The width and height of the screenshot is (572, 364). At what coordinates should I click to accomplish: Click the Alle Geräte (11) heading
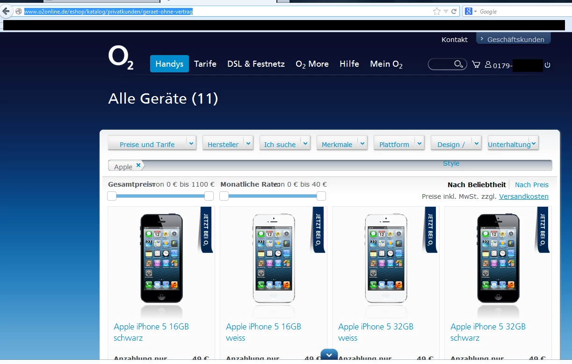[163, 98]
